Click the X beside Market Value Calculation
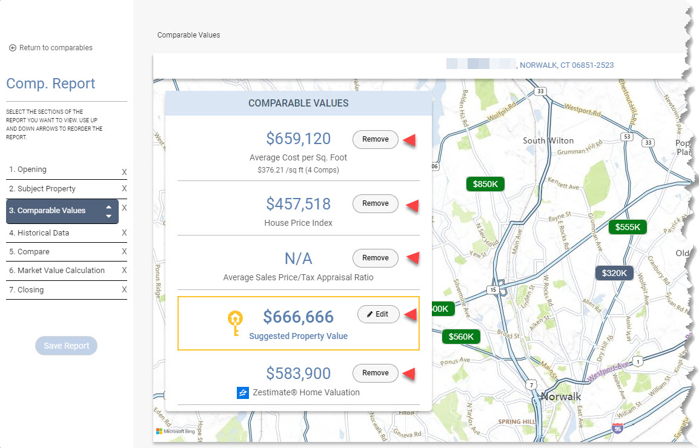This screenshot has height=448, width=699. tap(124, 270)
